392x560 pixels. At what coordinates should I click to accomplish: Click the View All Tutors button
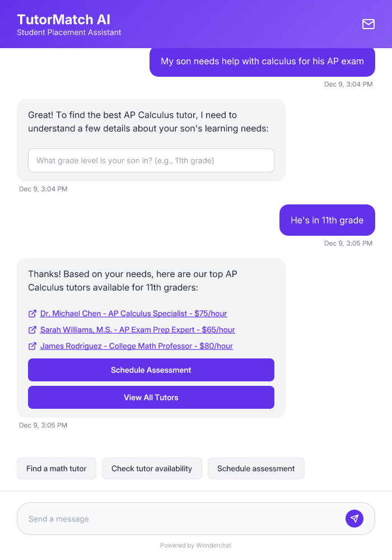151,397
